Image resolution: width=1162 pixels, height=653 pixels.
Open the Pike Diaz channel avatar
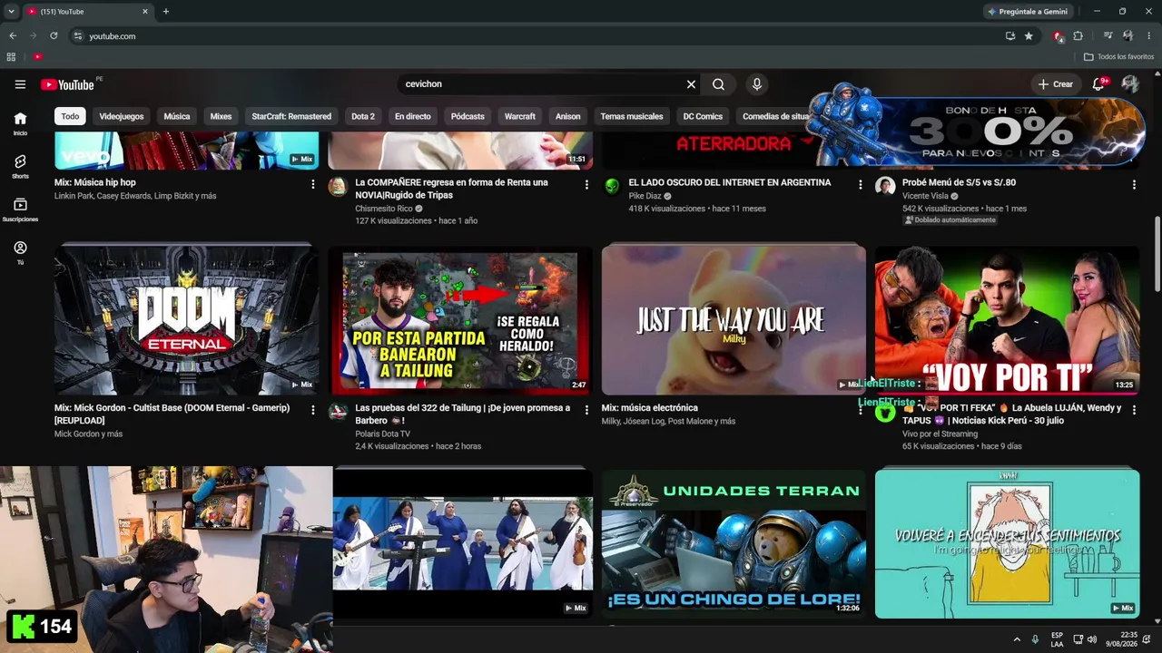coord(612,187)
